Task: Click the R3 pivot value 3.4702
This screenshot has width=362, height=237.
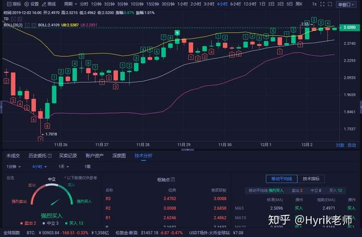Action: [x=170, y=198]
